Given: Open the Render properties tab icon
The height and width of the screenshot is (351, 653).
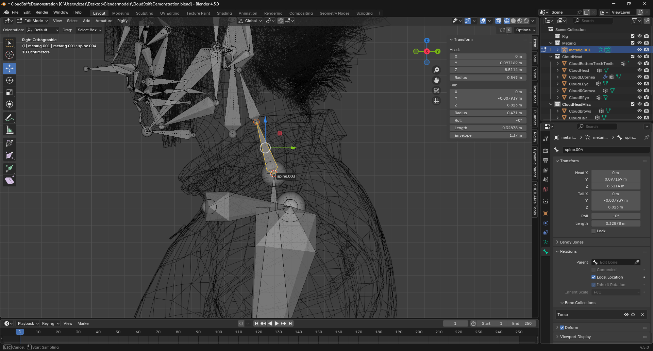Looking at the screenshot, I should [x=546, y=151].
